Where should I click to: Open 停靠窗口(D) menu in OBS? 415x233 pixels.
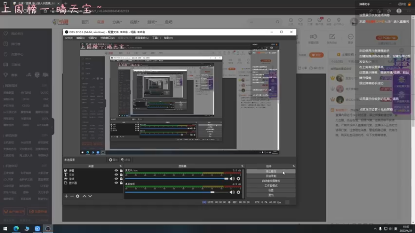coord(107,38)
